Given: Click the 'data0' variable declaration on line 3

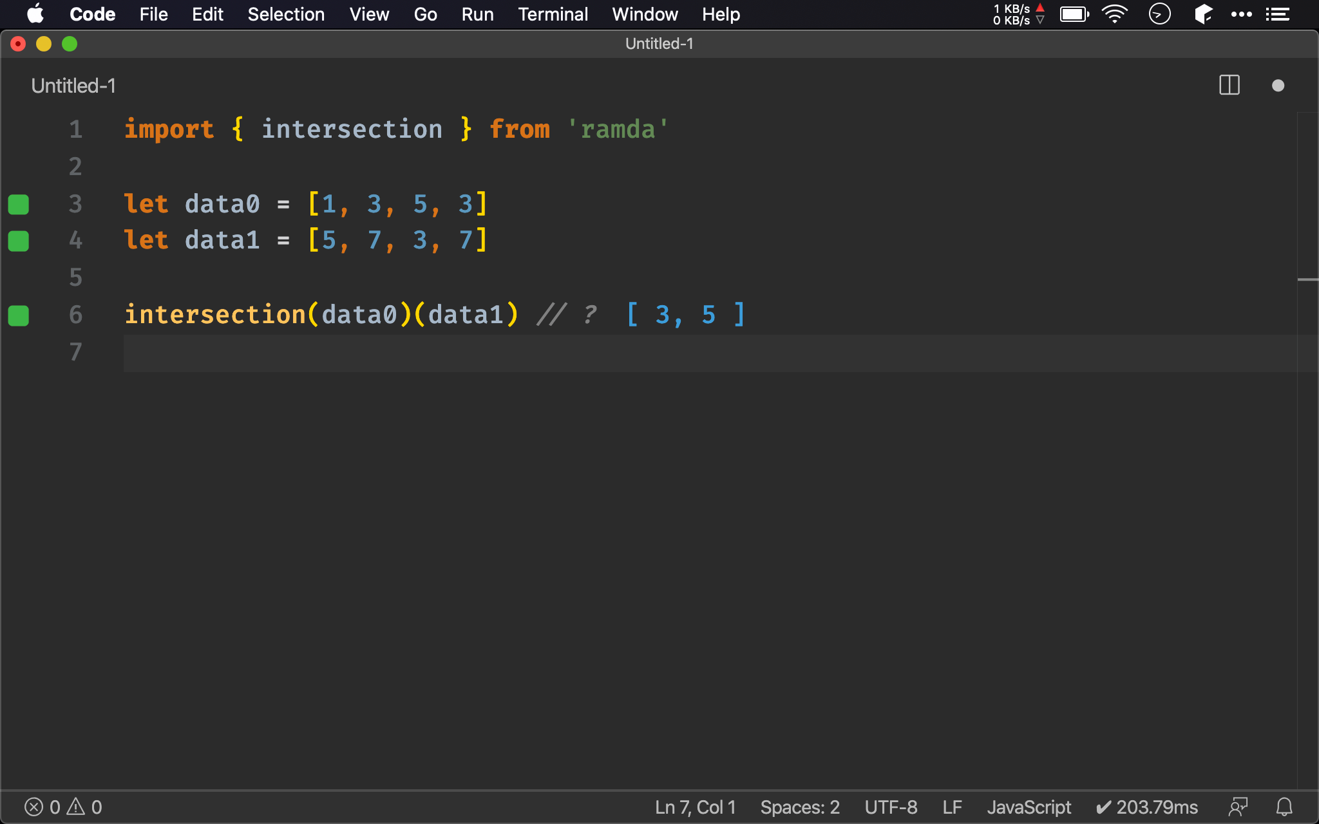Looking at the screenshot, I should 222,204.
